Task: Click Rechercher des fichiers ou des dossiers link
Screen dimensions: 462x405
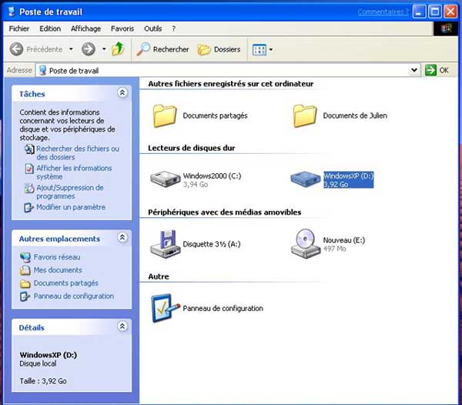Action: (x=78, y=153)
